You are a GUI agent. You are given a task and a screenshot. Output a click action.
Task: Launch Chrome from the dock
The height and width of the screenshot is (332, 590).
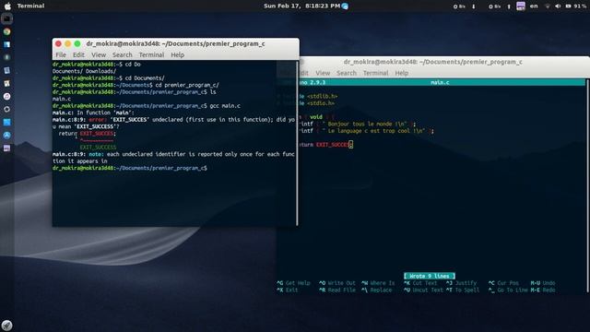coord(6,31)
